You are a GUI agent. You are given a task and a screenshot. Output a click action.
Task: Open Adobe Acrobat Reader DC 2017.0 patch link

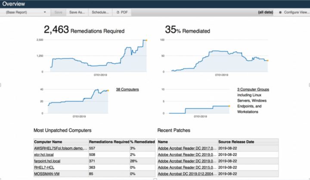click(187, 148)
